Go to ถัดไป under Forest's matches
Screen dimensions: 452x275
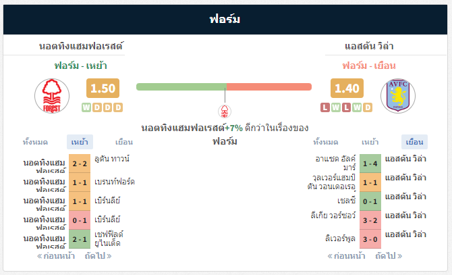pyautogui.click(x=98, y=256)
